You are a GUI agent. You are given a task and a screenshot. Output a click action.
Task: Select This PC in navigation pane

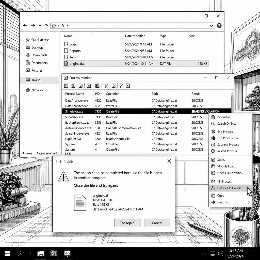pyautogui.click(x=39, y=80)
